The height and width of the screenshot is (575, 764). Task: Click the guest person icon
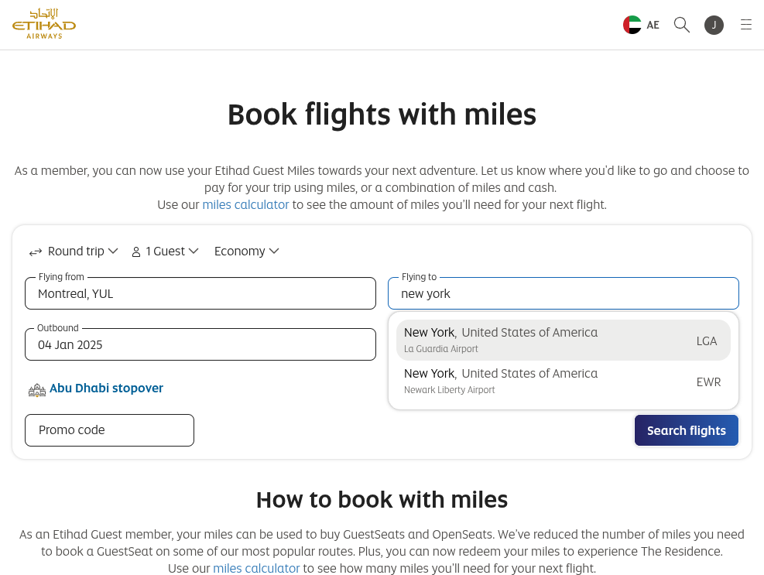(x=136, y=252)
